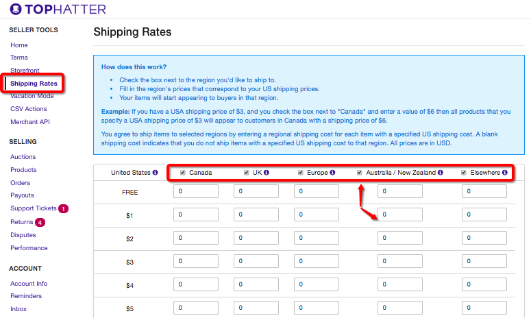Uncheck the Elsewhere region checkbox

tap(464, 173)
